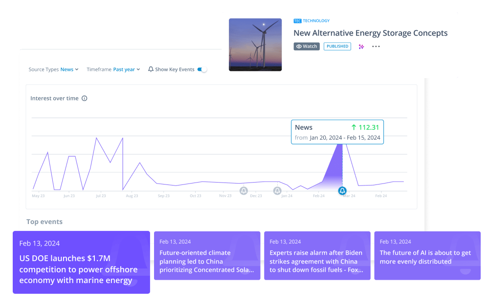Click the gray bell marker near Dec 23
Viewport: 489px width, 307px height.
(244, 190)
